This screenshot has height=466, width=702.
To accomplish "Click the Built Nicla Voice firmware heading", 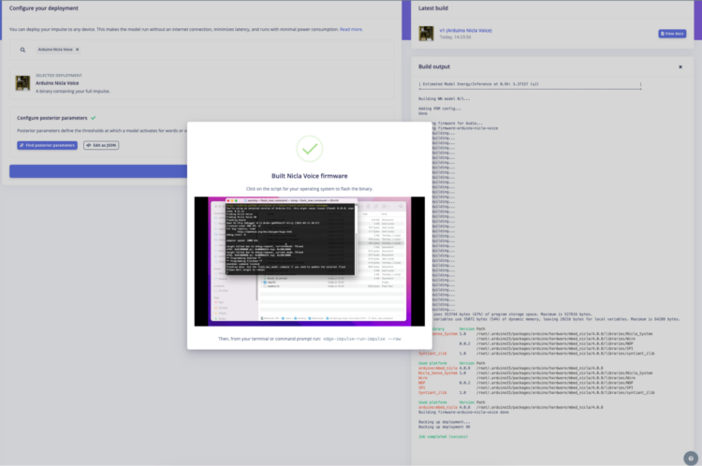I will (309, 175).
